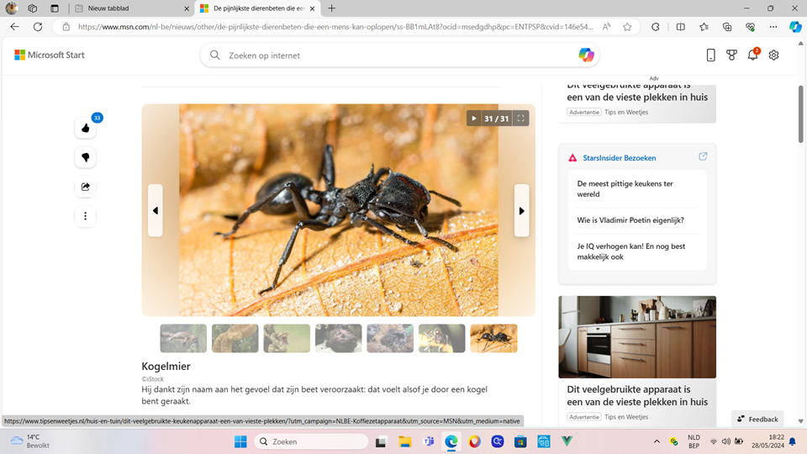Open notifications bell icon
The width and height of the screenshot is (807, 454).
pyautogui.click(x=753, y=55)
